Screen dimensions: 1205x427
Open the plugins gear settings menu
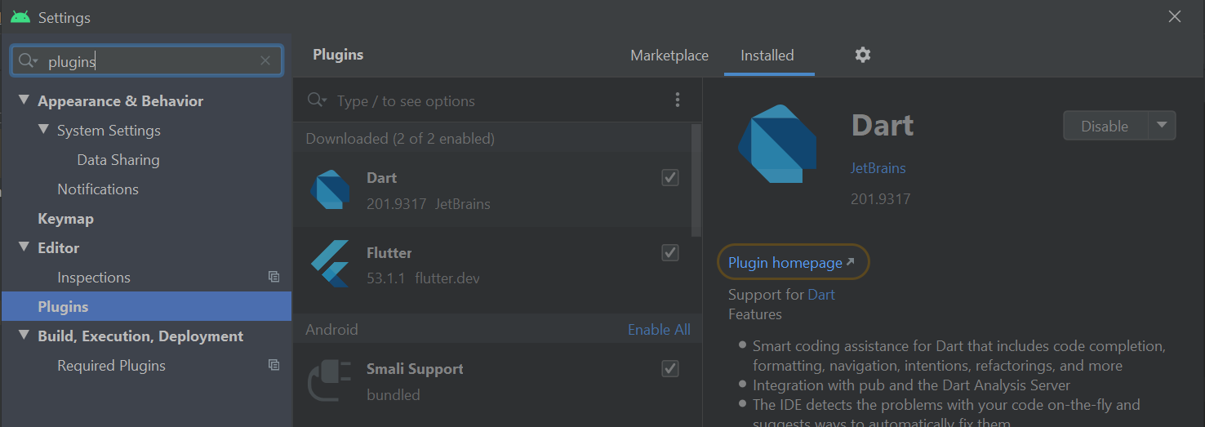click(863, 55)
